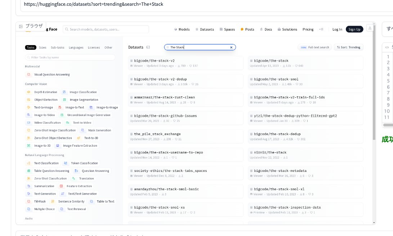Click the Text-to-Video task icon

[x=67, y=123]
